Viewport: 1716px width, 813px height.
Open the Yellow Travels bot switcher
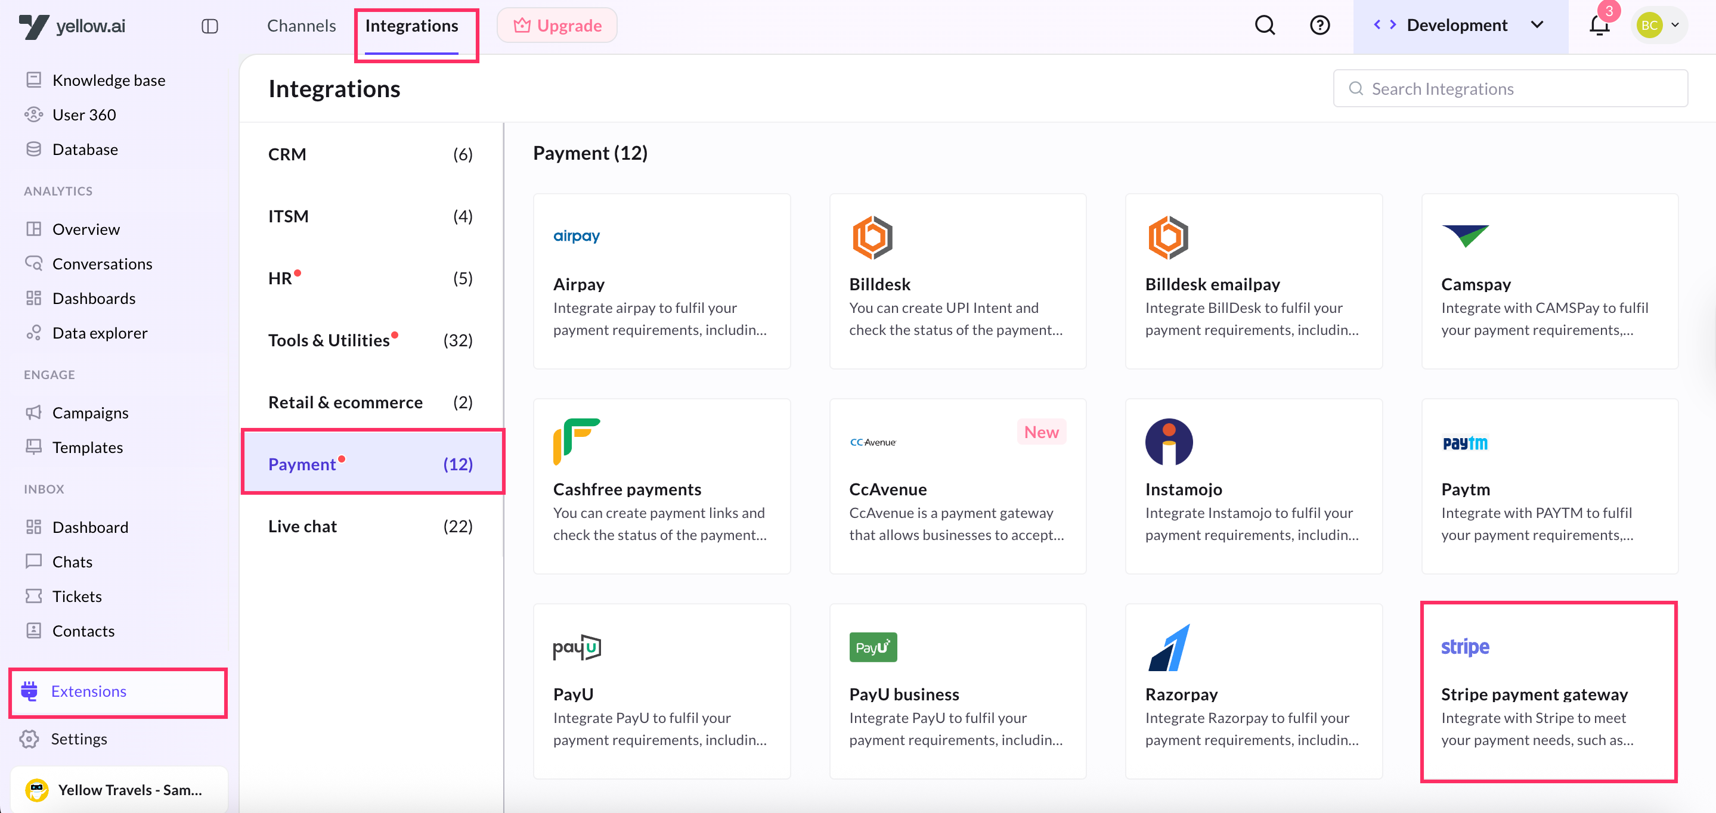119,790
